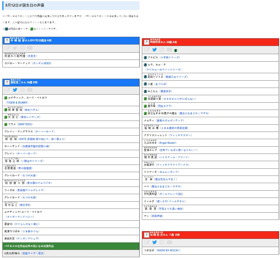Open the DRIFTERS link
The height and width of the screenshot is (258, 280).
(x=25, y=124)
